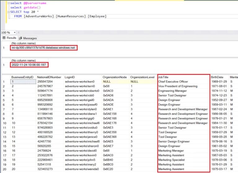238x173 pixels.
Task: Switch to the Results tab
Action: 11,38
